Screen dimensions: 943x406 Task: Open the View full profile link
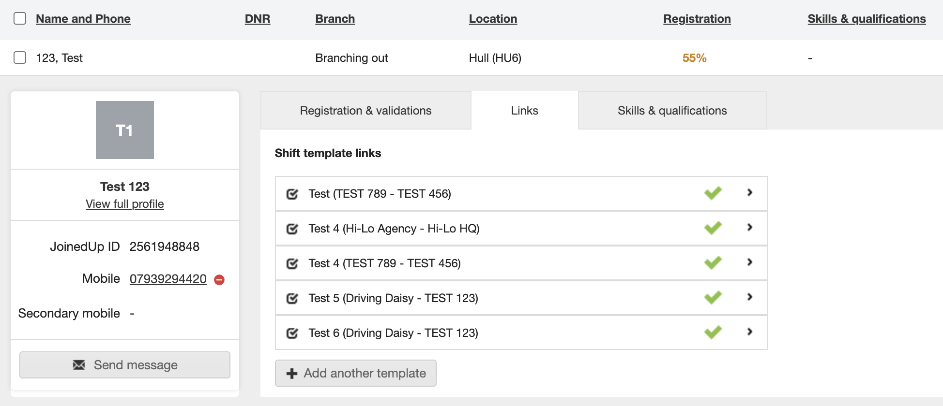coord(125,204)
